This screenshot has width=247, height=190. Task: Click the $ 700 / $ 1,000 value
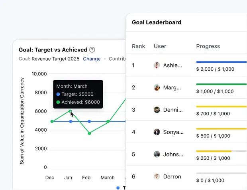(213, 114)
